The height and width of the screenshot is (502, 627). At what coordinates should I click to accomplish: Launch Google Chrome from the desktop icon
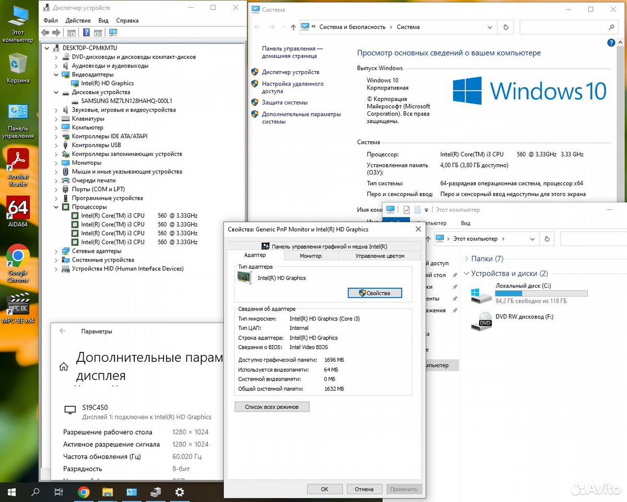point(18,264)
